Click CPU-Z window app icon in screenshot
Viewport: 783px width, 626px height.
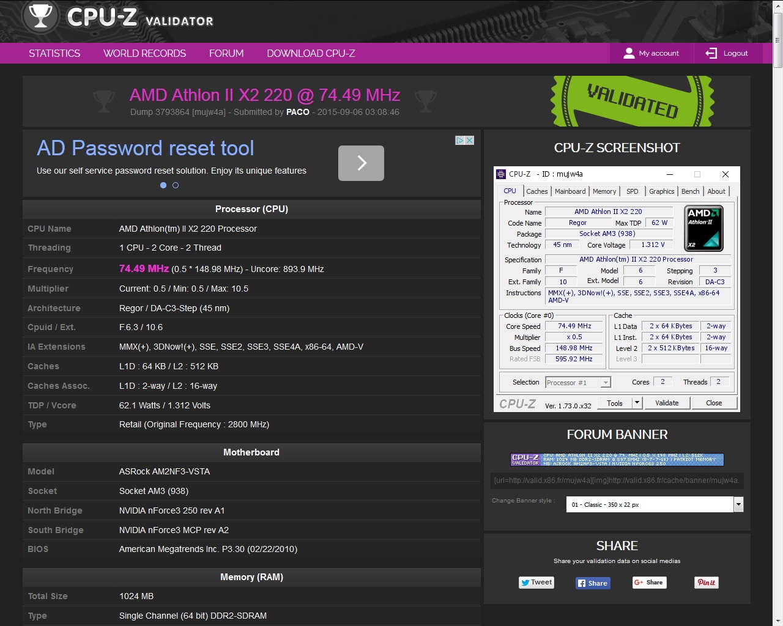pos(501,174)
